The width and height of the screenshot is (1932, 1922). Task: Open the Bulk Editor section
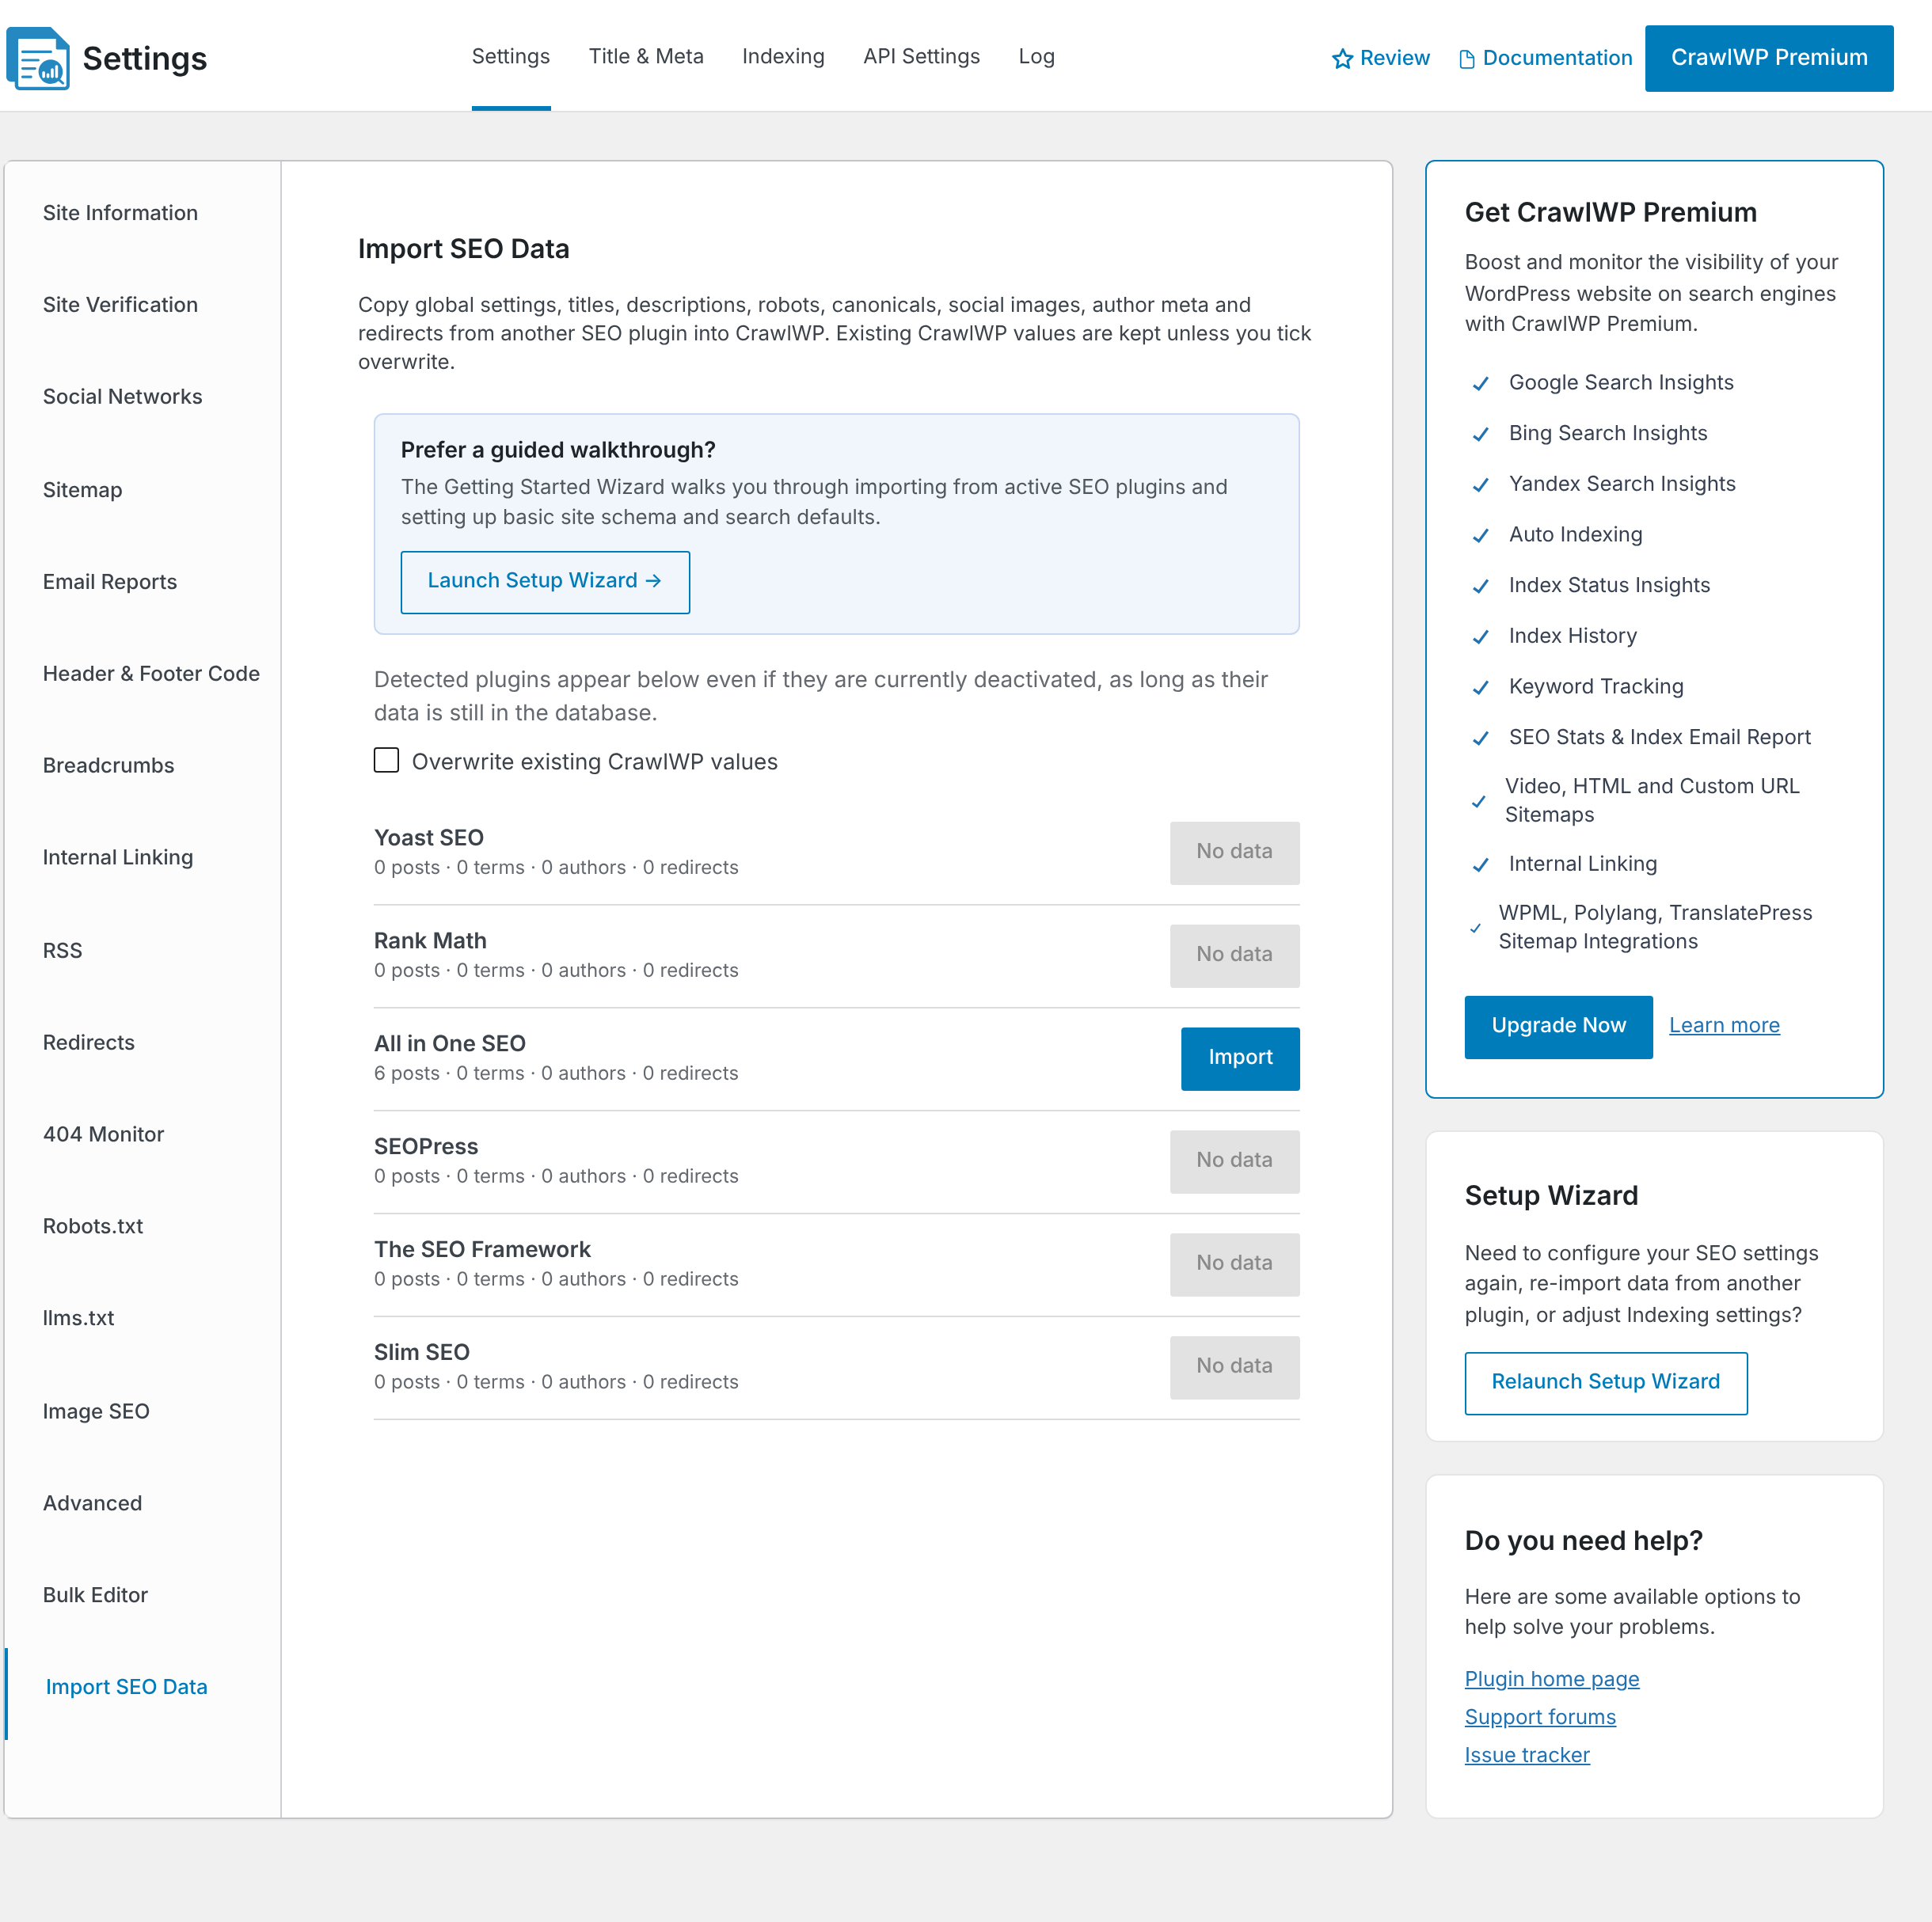[96, 1596]
